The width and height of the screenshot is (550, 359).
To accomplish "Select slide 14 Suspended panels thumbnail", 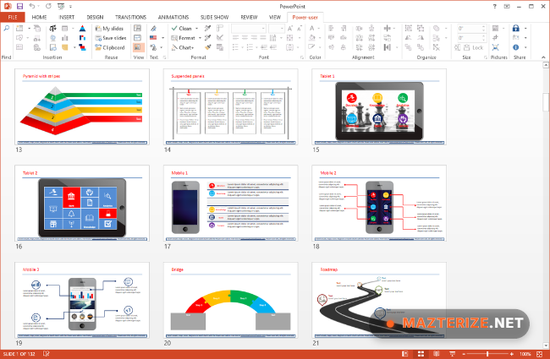I will point(231,106).
